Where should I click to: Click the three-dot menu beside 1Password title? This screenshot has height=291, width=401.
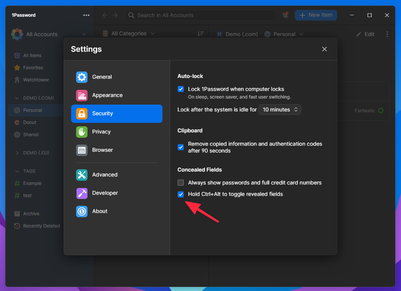click(x=86, y=15)
